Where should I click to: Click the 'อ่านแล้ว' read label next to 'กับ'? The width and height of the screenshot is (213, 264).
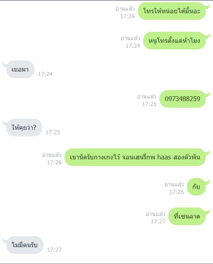click(x=174, y=184)
